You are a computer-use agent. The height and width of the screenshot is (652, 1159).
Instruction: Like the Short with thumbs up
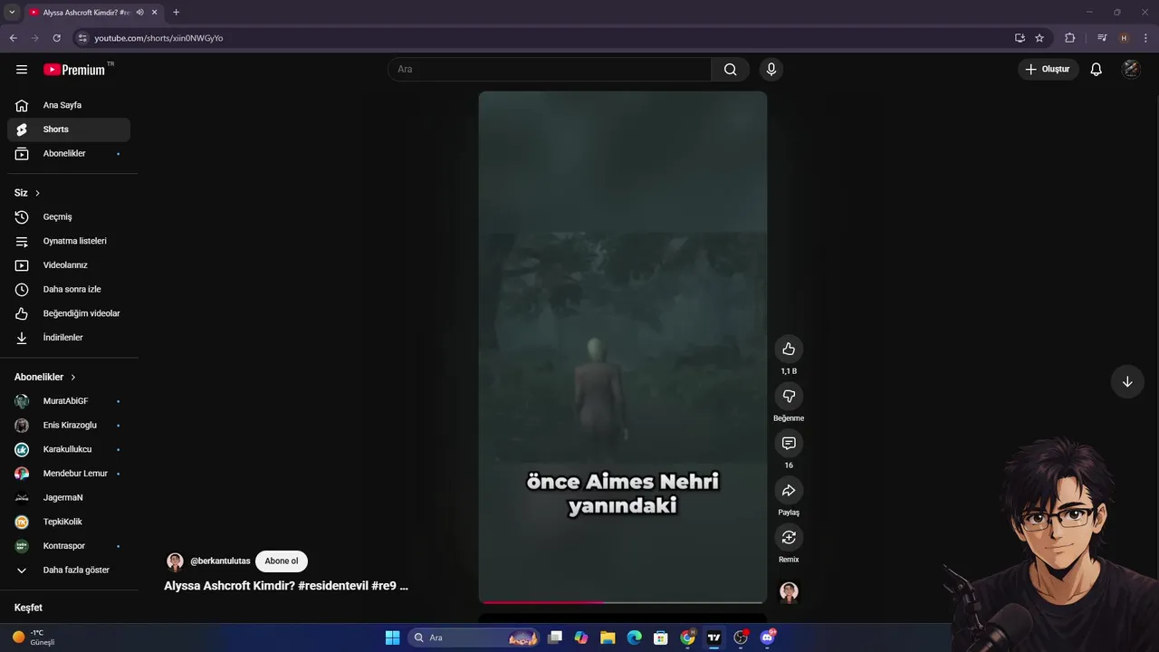click(789, 349)
